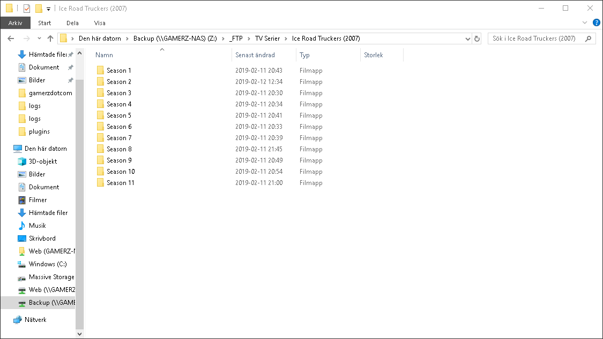Image resolution: width=603 pixels, height=339 pixels.
Task: Go back with the left arrow
Action: (11, 38)
